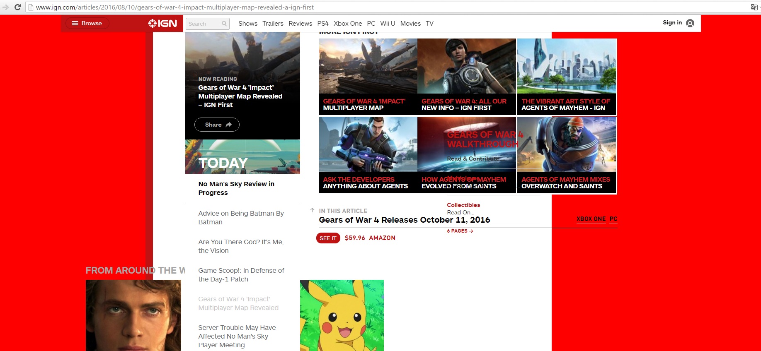Viewport: 761px width, 351px height.
Task: Click the TODAY banner image
Action: point(242,156)
